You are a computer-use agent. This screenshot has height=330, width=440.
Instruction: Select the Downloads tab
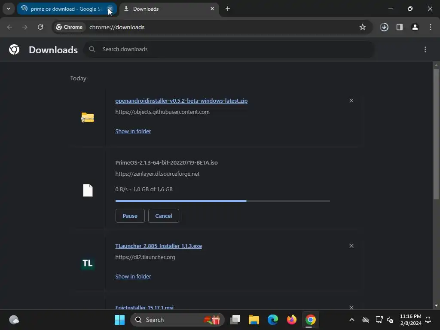(168, 9)
